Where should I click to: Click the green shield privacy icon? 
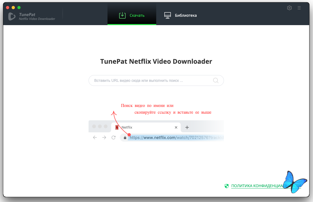(227, 186)
